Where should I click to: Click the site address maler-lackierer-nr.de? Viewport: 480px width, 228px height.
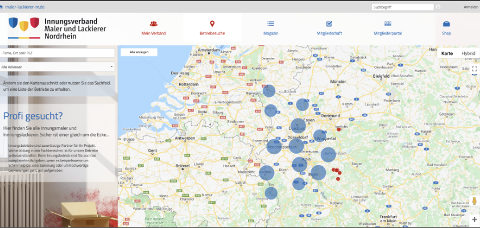24,7
